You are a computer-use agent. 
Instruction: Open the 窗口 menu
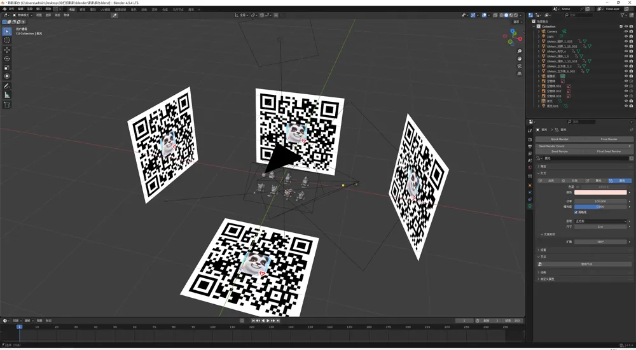pyautogui.click(x=39, y=9)
